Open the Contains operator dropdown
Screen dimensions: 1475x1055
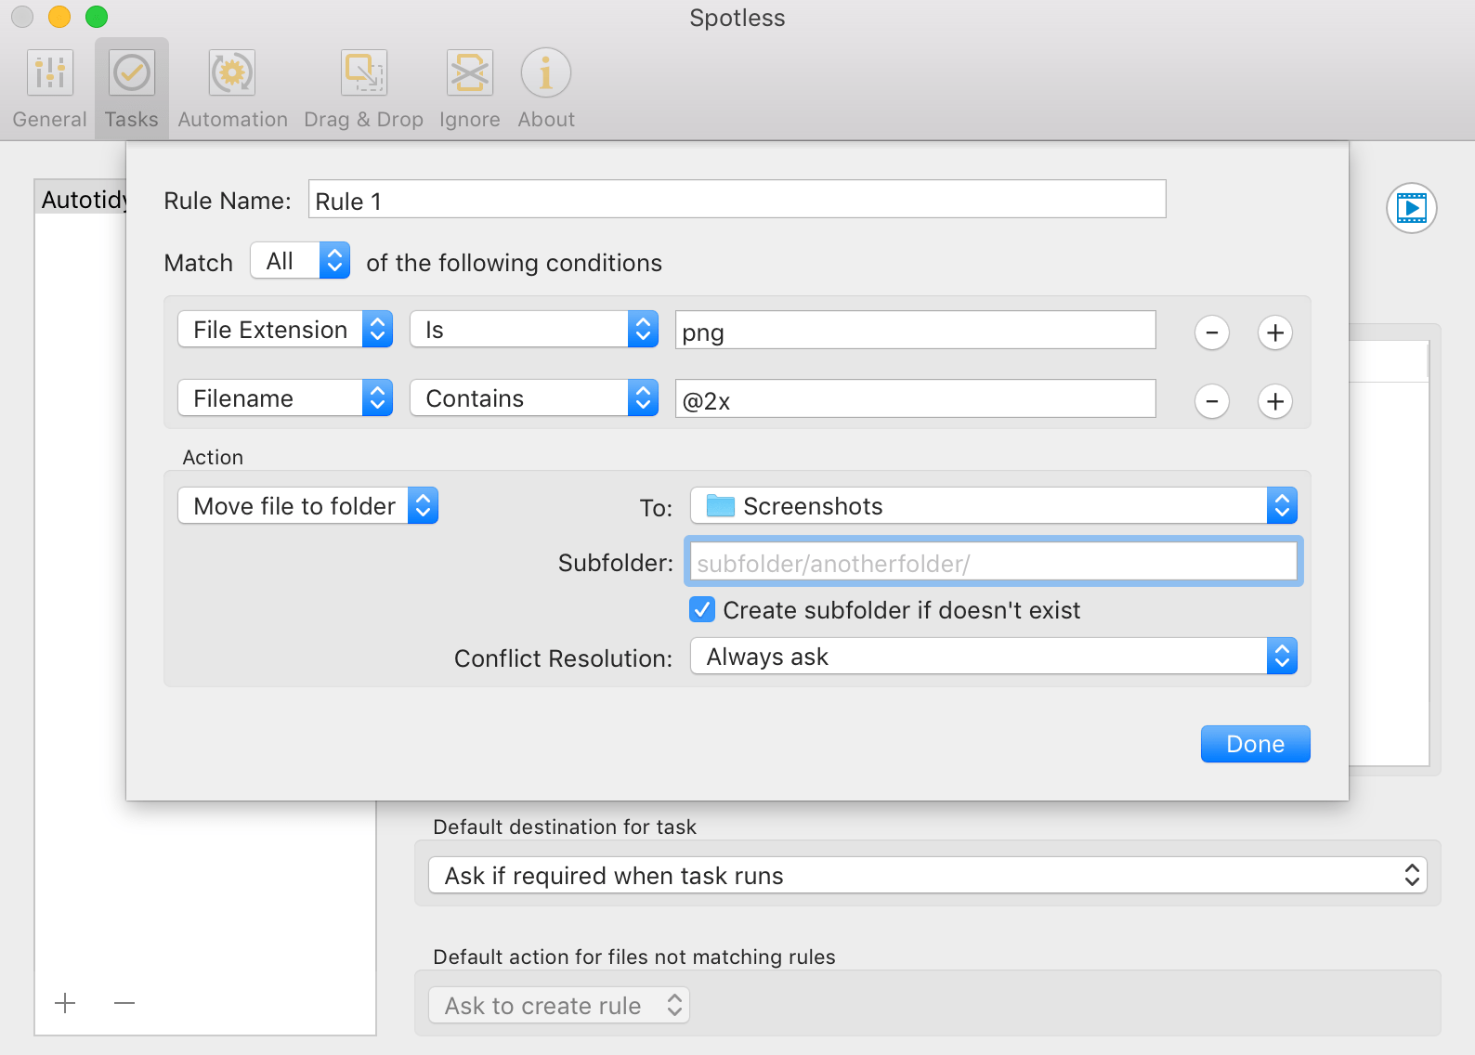[x=534, y=398]
